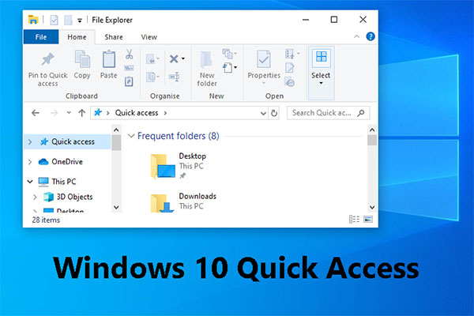This screenshot has height=316, width=474.
Task: Click the Paste clipboard icon
Action: click(109, 59)
